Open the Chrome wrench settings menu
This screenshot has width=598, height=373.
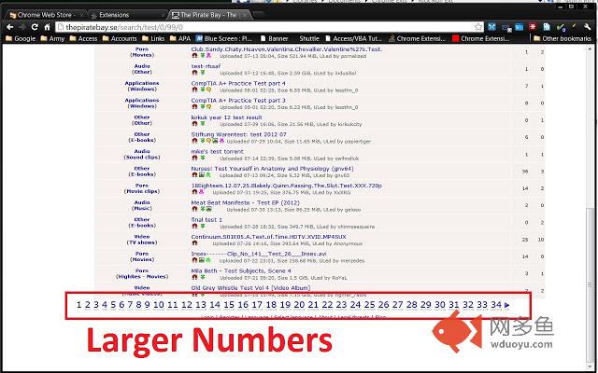tap(588, 27)
